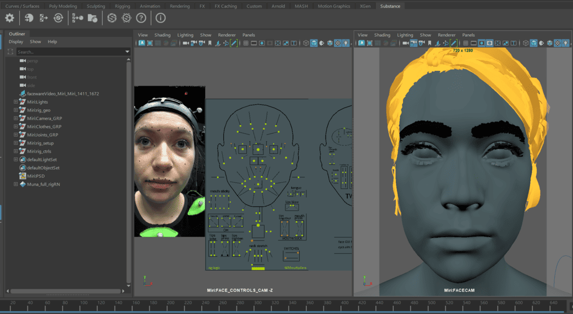573x314 pixels.
Task: Click the Bookmarks icon in left viewport
Action: (210, 43)
